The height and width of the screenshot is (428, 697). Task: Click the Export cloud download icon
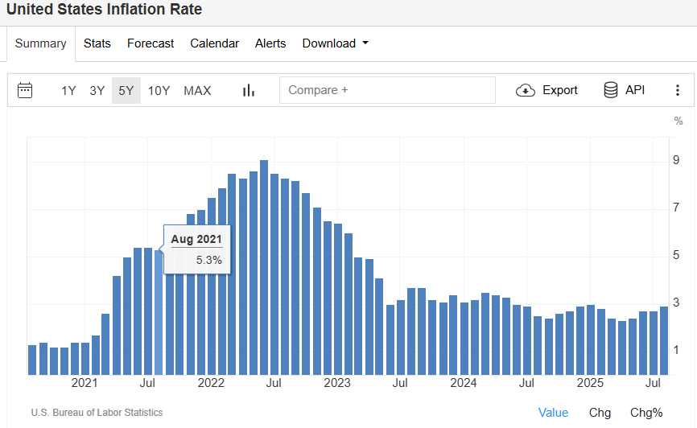coord(526,90)
